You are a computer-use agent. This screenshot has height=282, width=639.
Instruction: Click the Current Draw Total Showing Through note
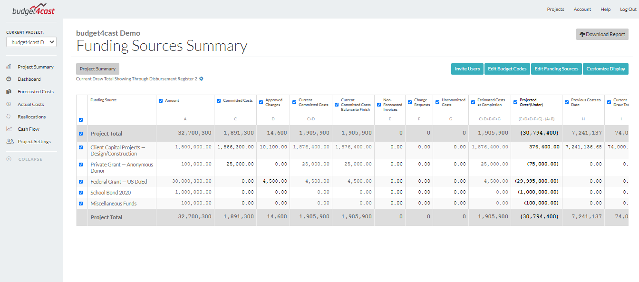coord(136,79)
